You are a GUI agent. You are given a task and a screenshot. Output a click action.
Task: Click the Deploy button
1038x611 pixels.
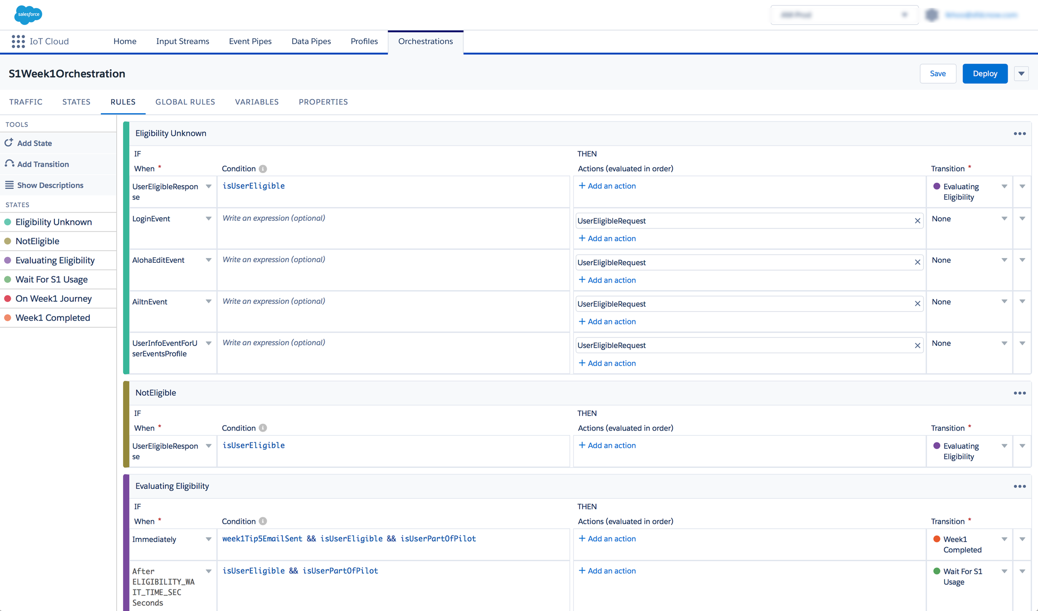click(985, 73)
